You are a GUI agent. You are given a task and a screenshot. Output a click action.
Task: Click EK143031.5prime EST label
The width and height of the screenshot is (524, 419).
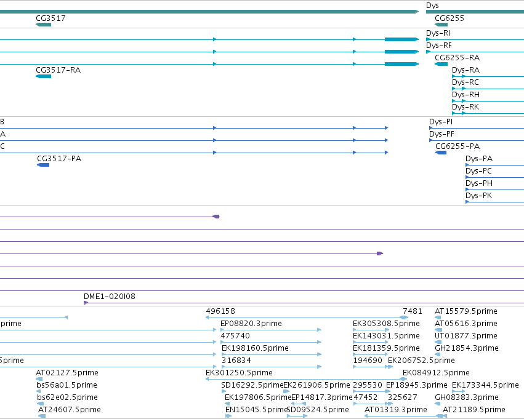(386, 336)
